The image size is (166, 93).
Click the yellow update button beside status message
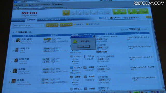pos(149,17)
